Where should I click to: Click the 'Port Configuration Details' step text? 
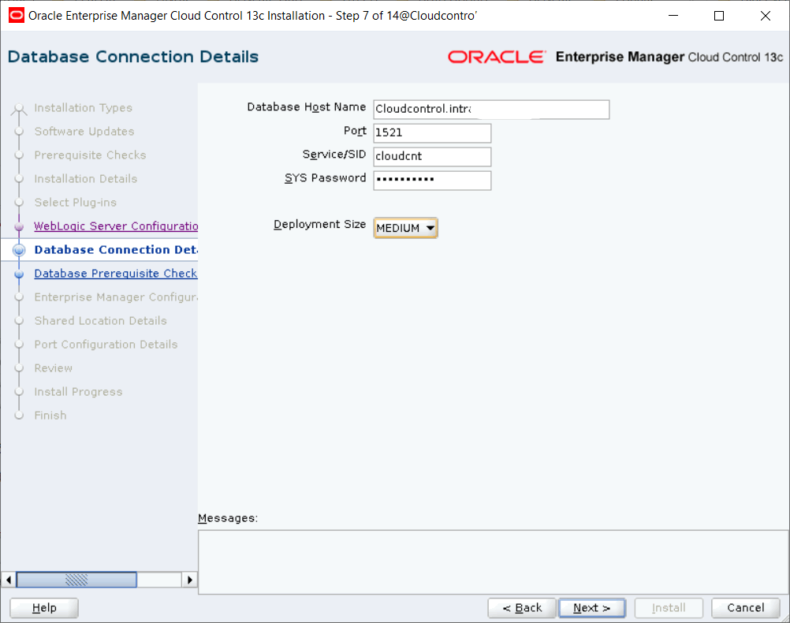pos(106,345)
